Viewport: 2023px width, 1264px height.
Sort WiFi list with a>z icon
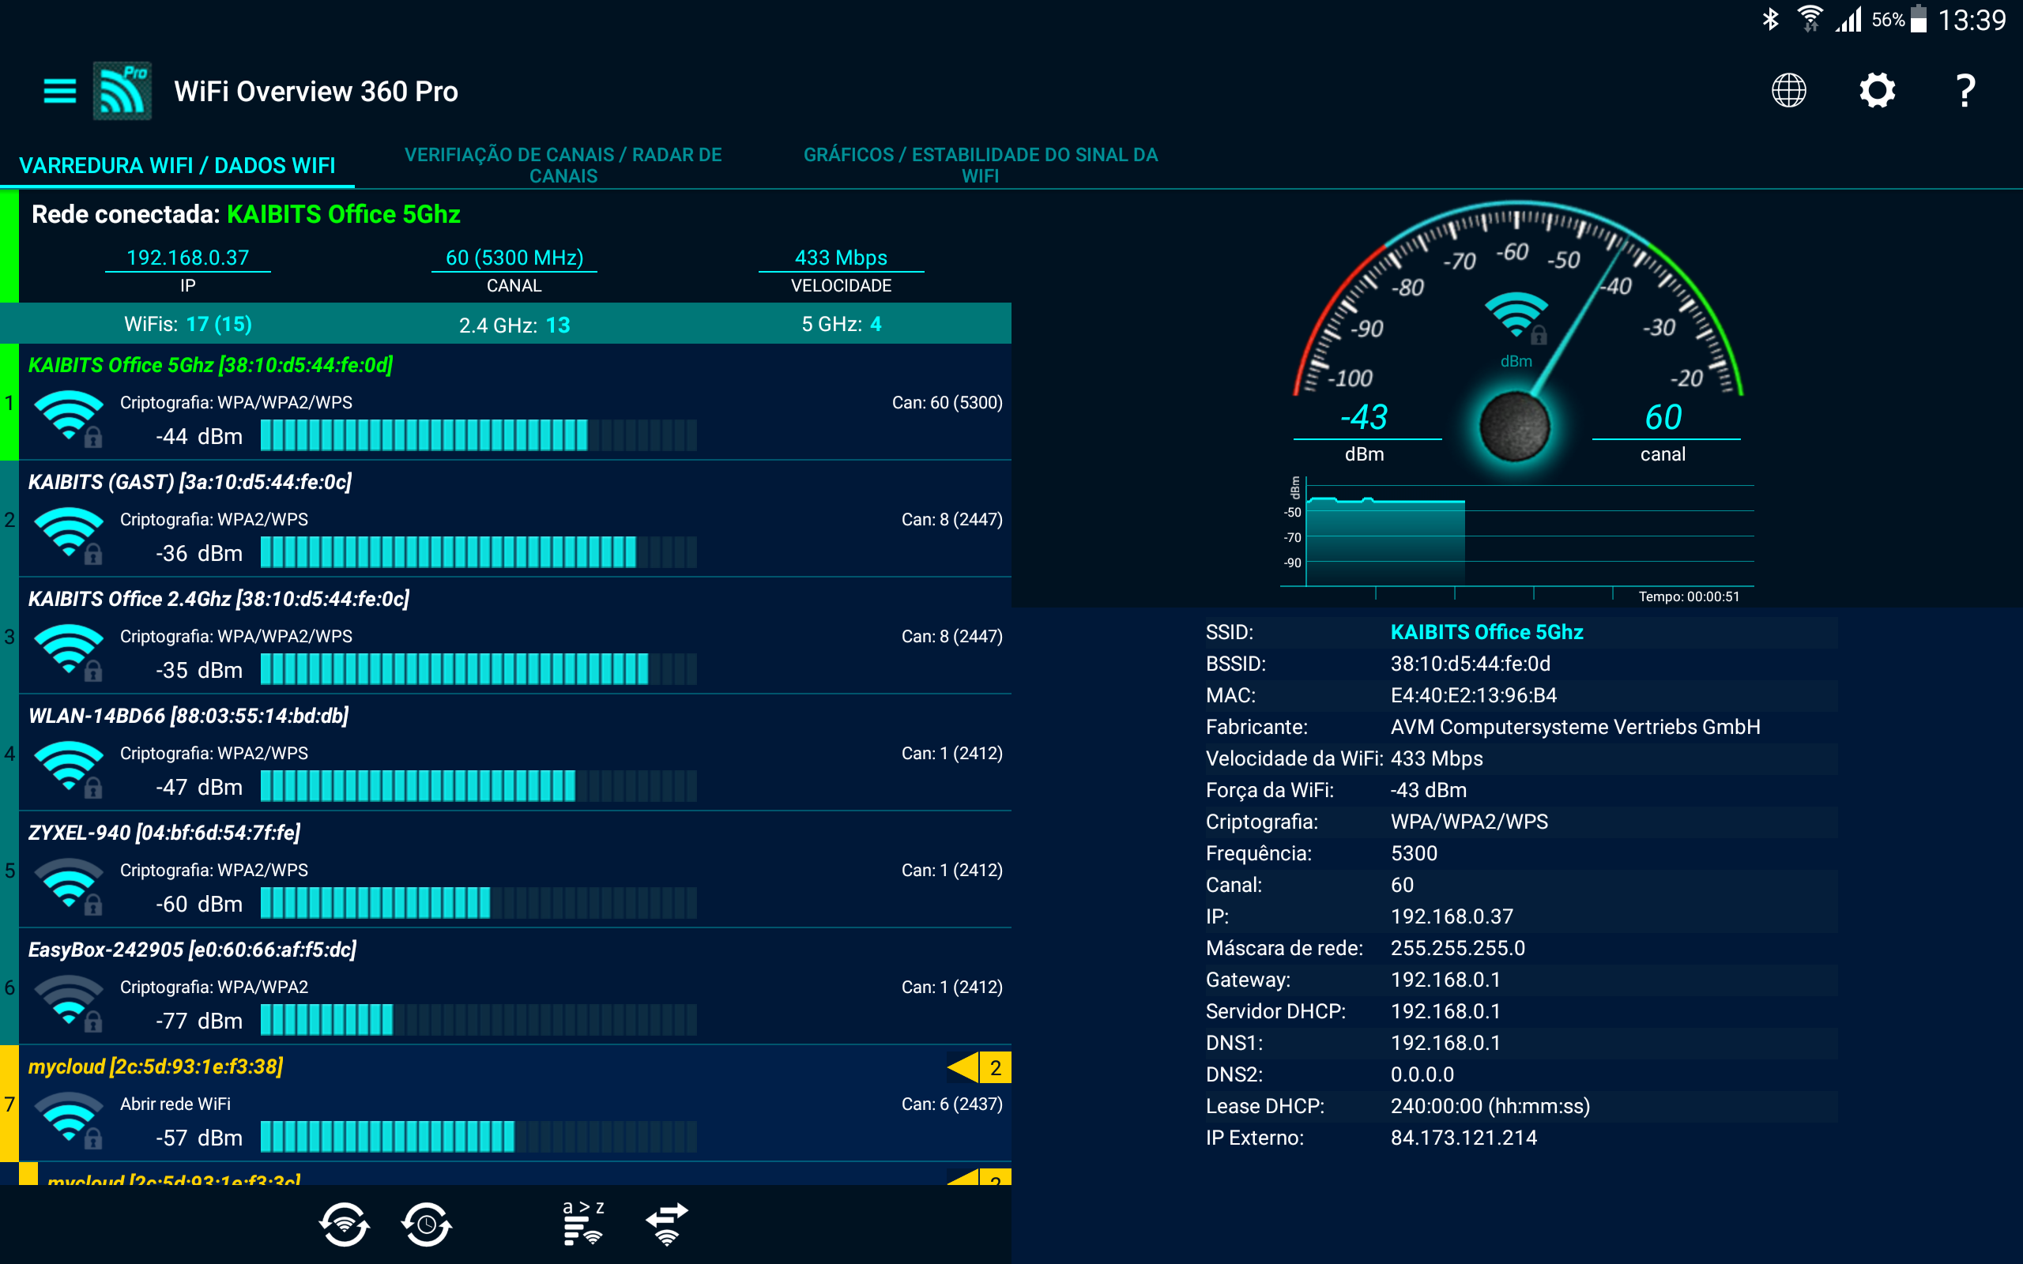tap(582, 1224)
